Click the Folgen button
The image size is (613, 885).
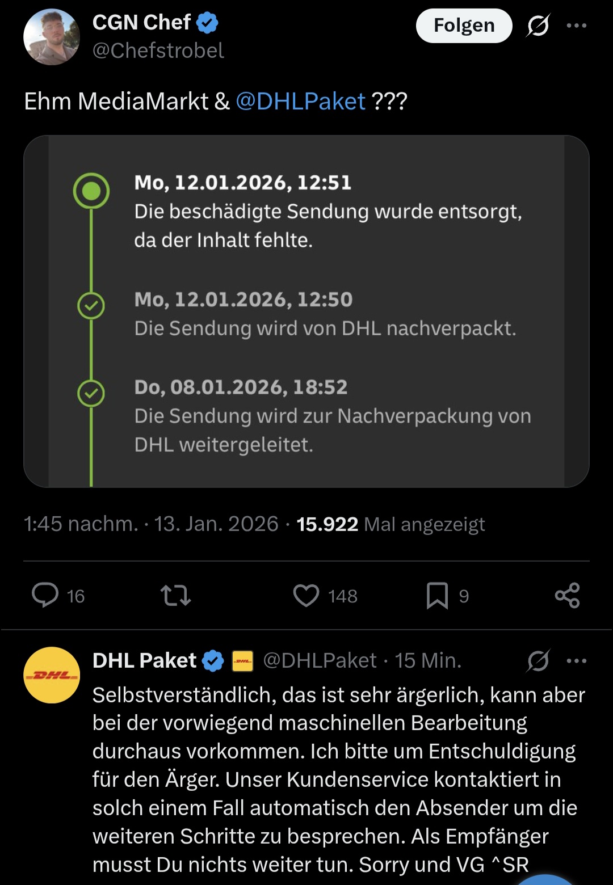(x=464, y=26)
